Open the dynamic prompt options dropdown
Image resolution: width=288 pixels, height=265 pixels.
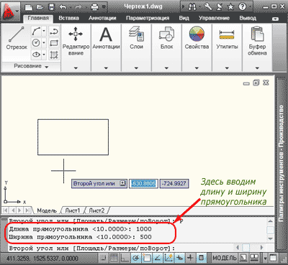122,183
